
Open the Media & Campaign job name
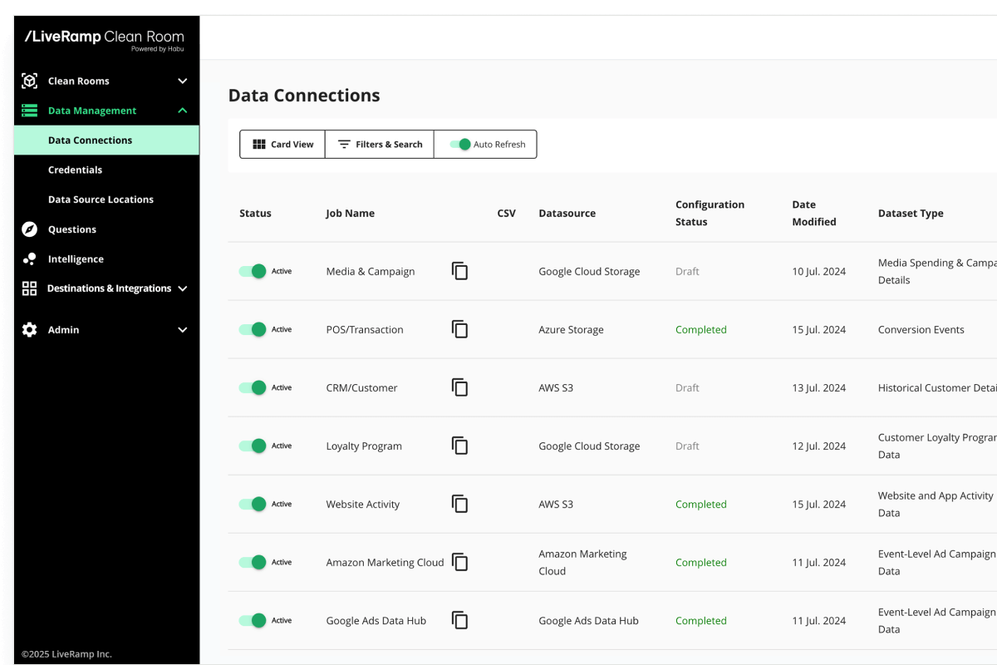371,272
